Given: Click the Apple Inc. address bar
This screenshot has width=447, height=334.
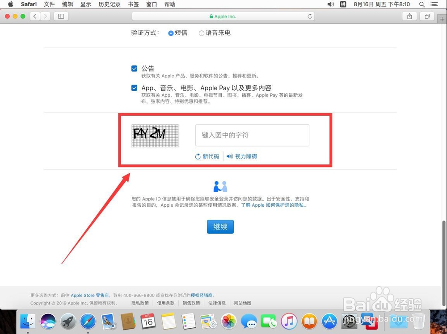Looking at the screenshot, I should pos(223,16).
